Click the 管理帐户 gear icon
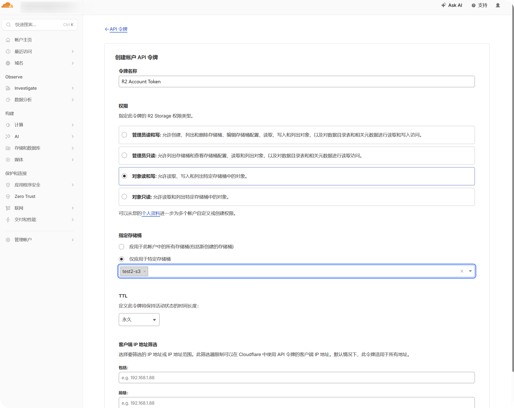 pyautogui.click(x=8, y=240)
